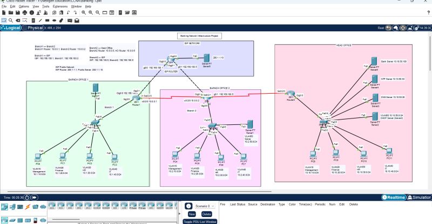Open the Edit menu
The image size is (432, 224).
12,6
